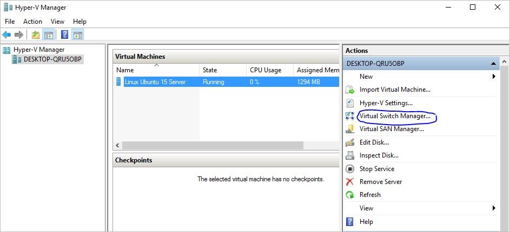
Task: Click the Up One Level folder icon
Action: (x=36, y=35)
